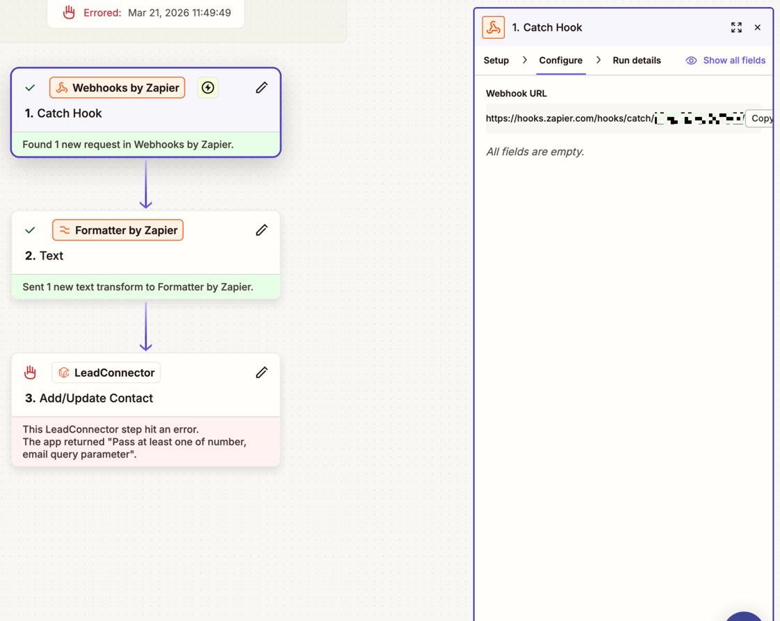Click the lightning bolt trigger icon
Screen dimensions: 780x621
[208, 88]
